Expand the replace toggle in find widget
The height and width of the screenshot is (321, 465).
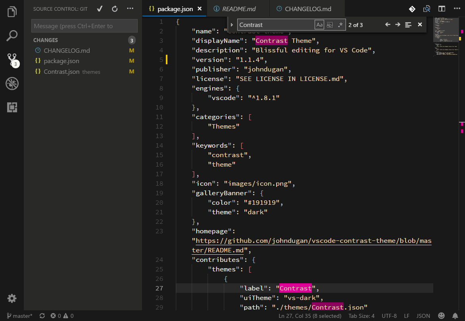tap(232, 25)
